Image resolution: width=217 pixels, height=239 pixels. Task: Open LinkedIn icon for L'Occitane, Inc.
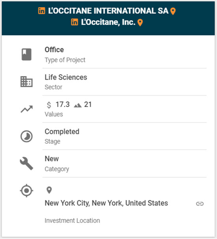[75, 22]
